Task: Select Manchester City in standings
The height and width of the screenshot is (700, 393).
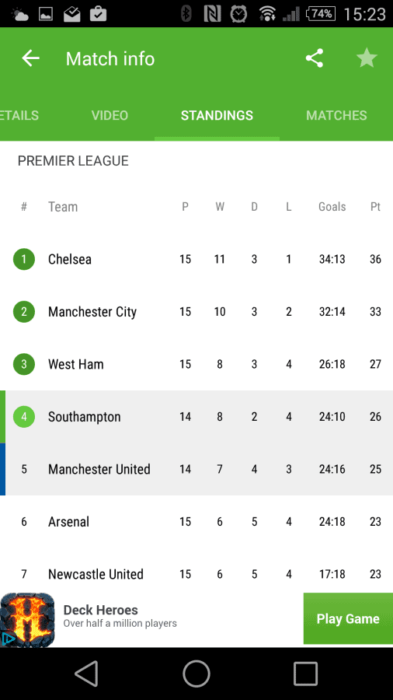Action: [x=196, y=312]
